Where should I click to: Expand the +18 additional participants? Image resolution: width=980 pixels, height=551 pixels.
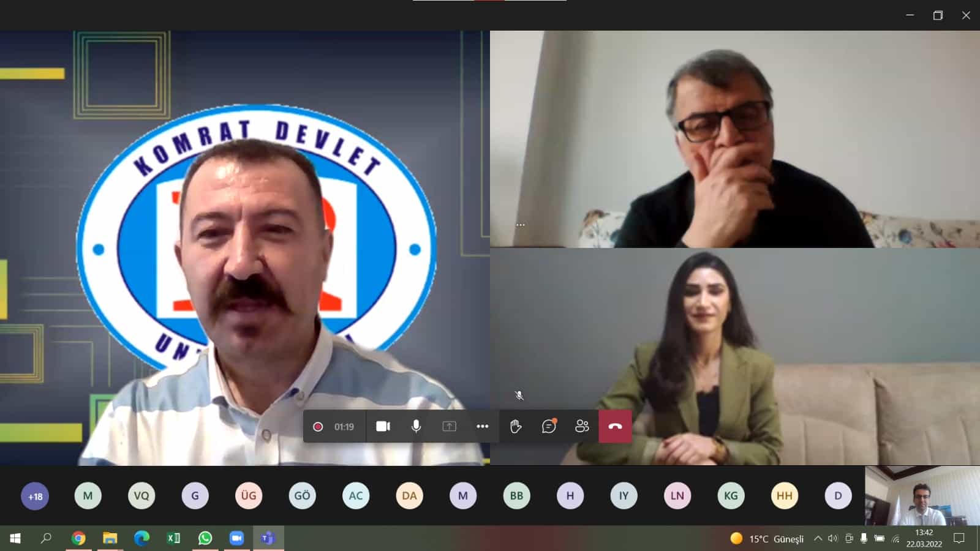click(35, 496)
